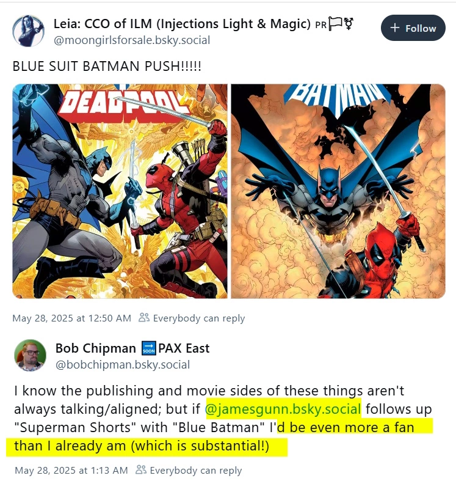Open Bob Chipman's profile avatar
The height and width of the screenshot is (481, 456).
coord(30,355)
